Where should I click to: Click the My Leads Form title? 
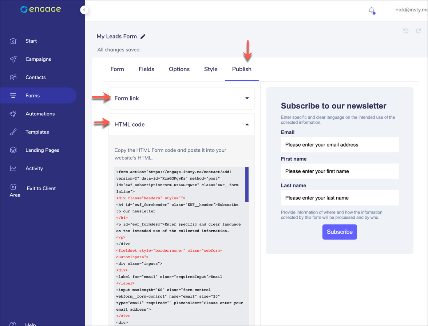click(x=116, y=36)
